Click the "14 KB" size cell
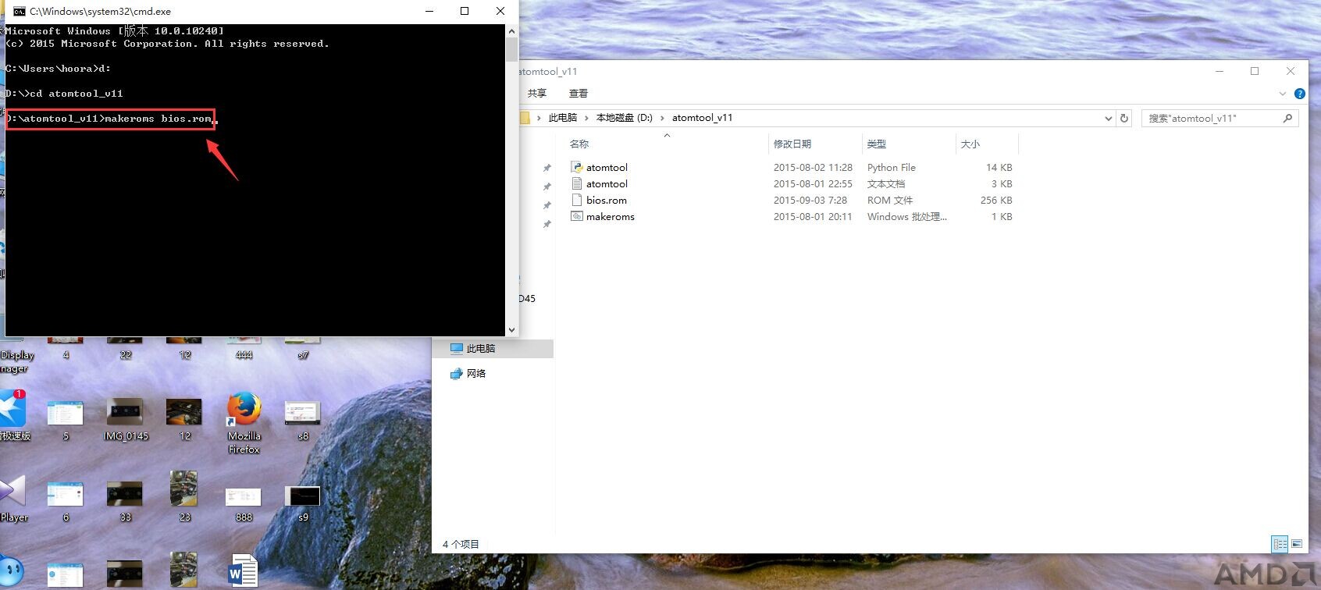Image resolution: width=1321 pixels, height=590 pixels. coord(999,167)
